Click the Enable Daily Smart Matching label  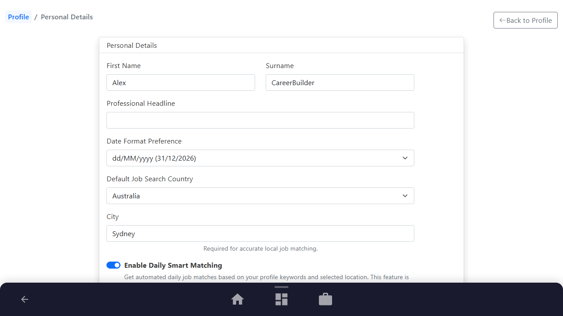(173, 265)
